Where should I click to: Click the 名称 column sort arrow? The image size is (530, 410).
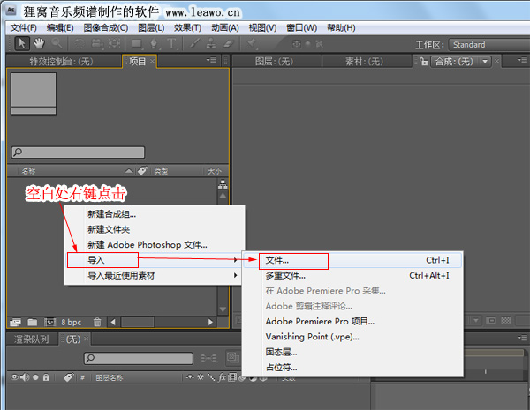(x=129, y=171)
